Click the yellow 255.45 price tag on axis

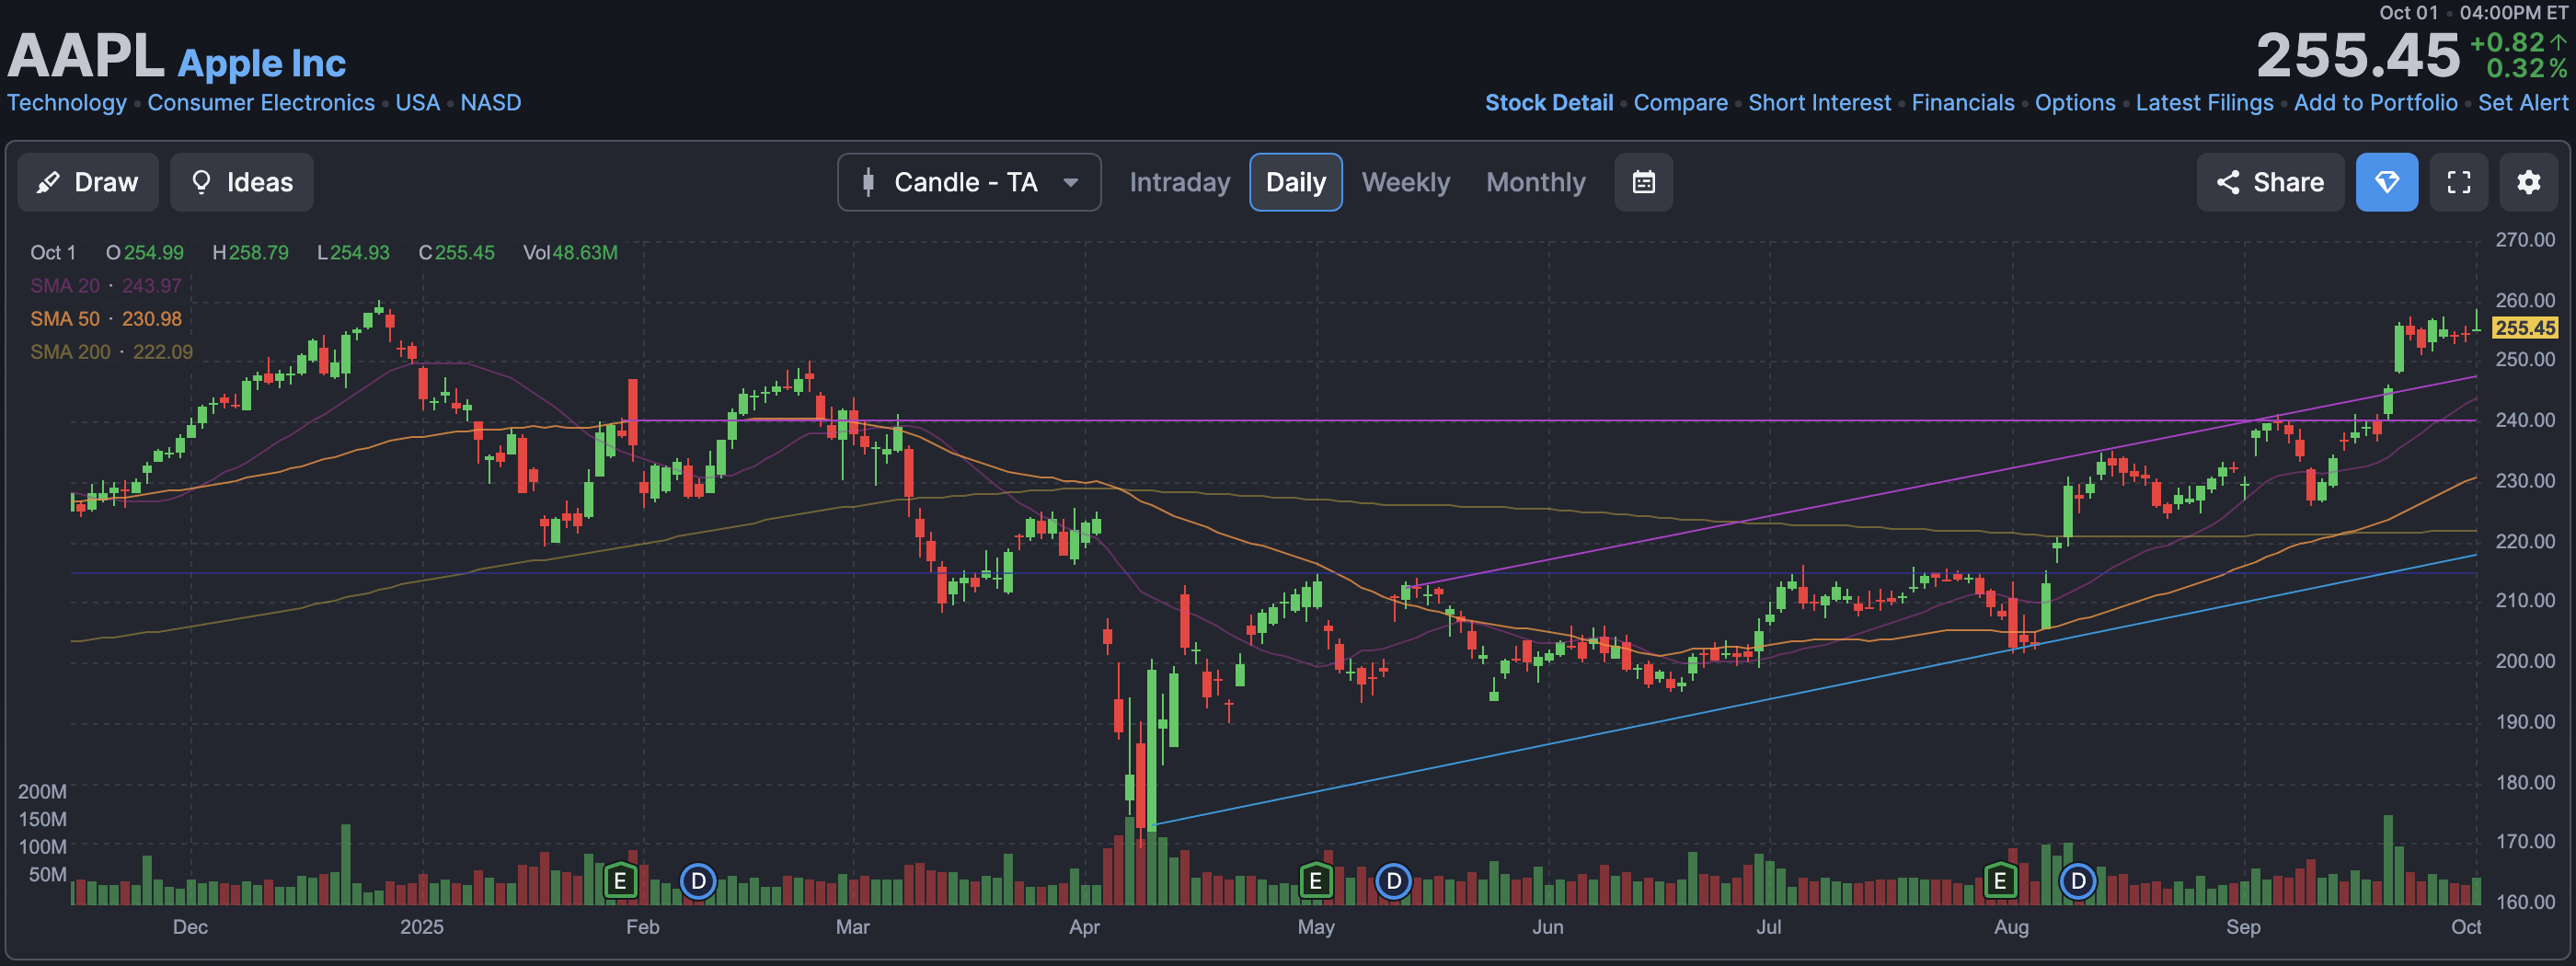coord(2524,327)
